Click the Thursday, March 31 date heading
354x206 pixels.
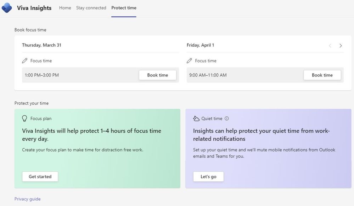(41, 45)
